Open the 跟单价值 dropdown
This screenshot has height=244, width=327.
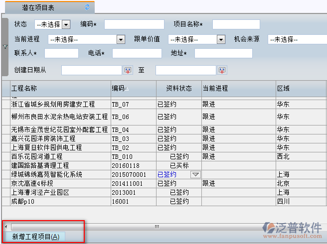pos(221,39)
